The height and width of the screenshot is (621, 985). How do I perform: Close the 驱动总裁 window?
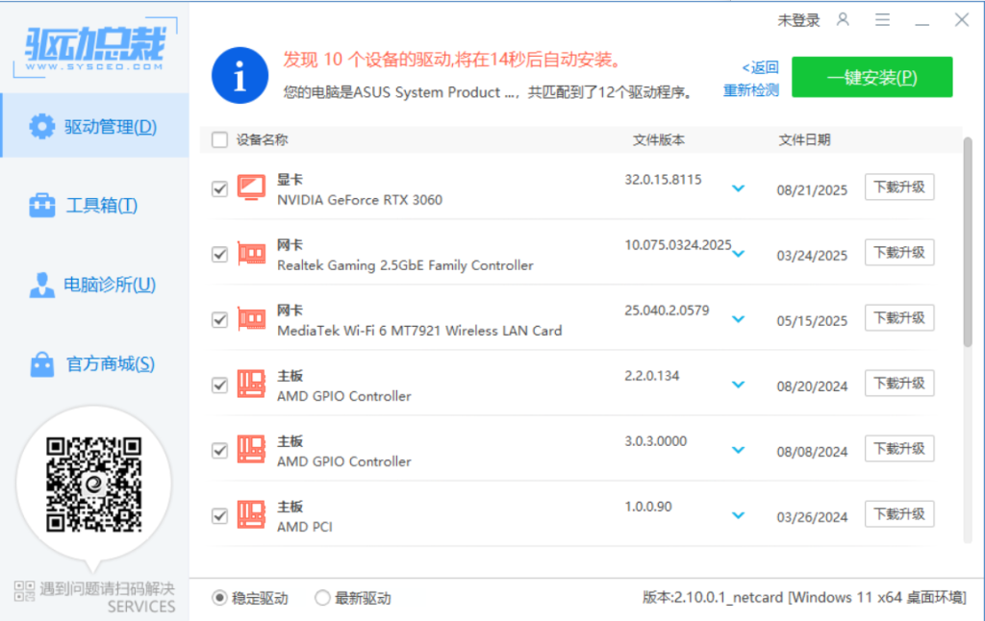point(961,20)
